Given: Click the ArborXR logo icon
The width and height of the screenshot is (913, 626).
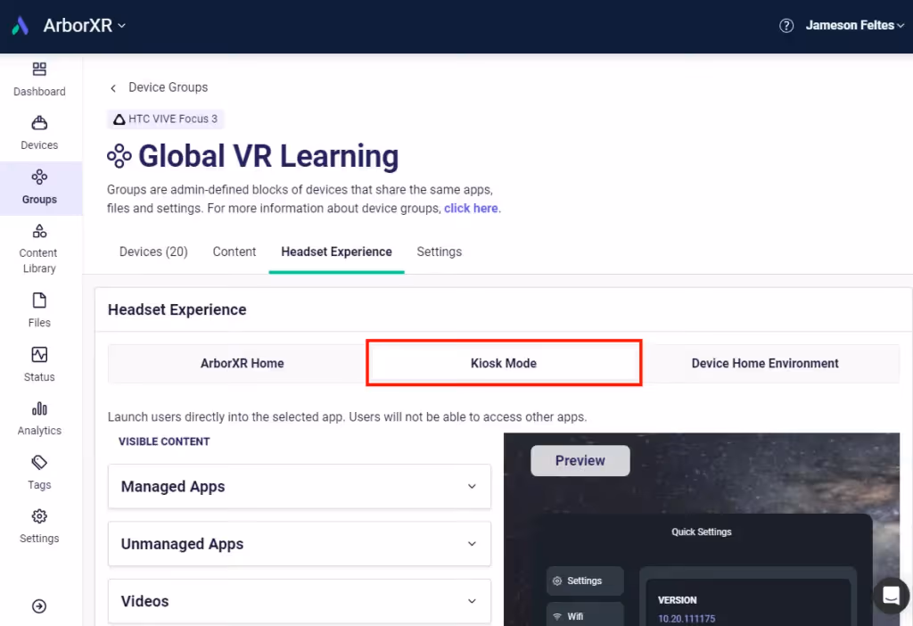Looking at the screenshot, I should [21, 26].
